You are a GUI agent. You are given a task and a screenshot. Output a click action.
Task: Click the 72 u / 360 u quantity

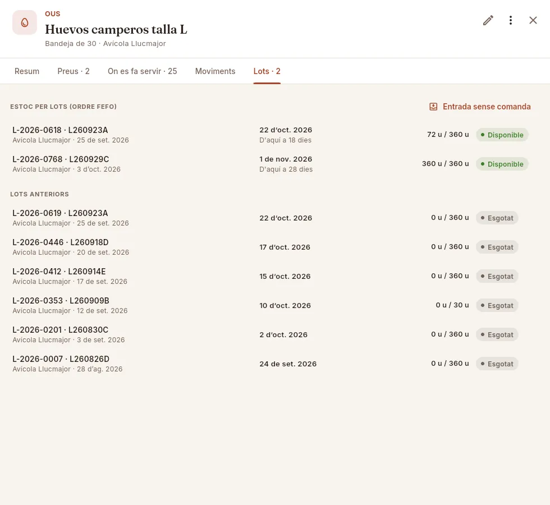(448, 135)
